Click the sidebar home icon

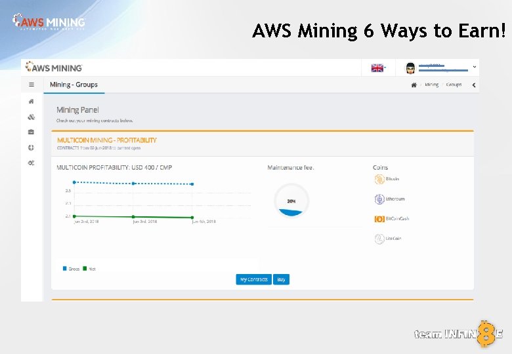(x=32, y=102)
